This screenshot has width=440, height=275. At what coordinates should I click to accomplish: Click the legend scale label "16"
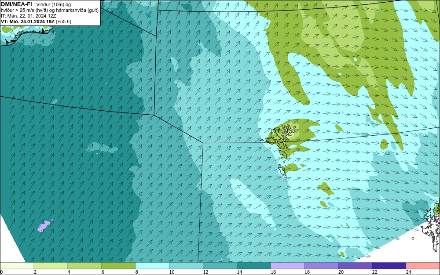coord(273,272)
